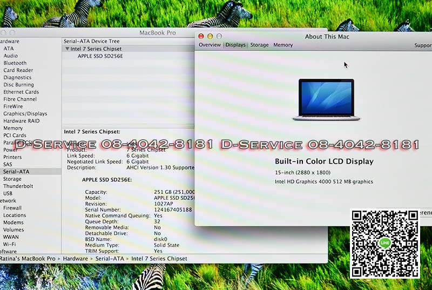
Task: Select Firewall under Network
Action: (x=12, y=208)
